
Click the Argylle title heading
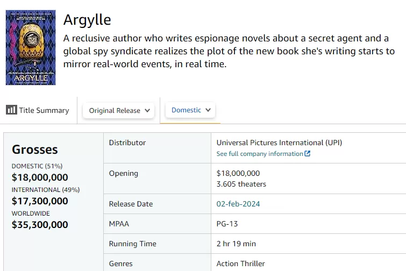point(87,20)
